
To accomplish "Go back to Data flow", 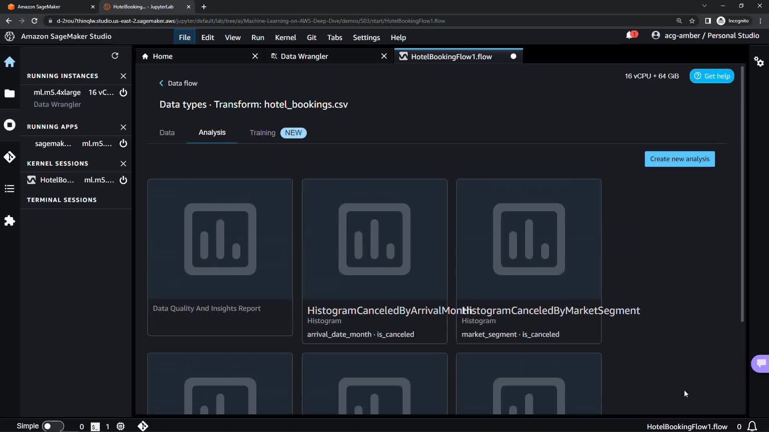I will click(x=178, y=83).
